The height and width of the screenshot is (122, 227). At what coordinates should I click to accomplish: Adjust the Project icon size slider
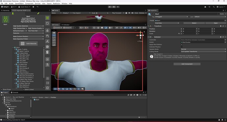point(142,117)
